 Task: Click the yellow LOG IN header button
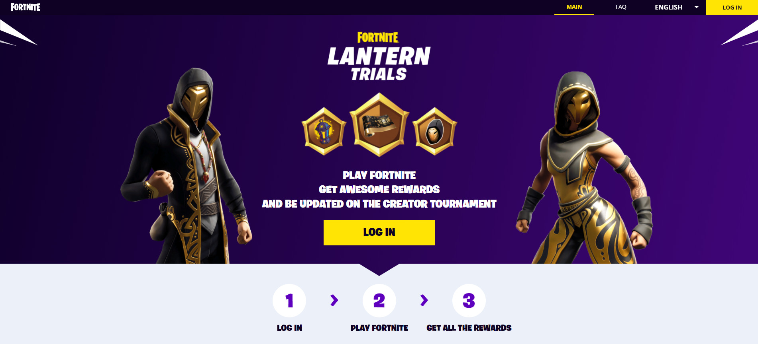tap(732, 8)
